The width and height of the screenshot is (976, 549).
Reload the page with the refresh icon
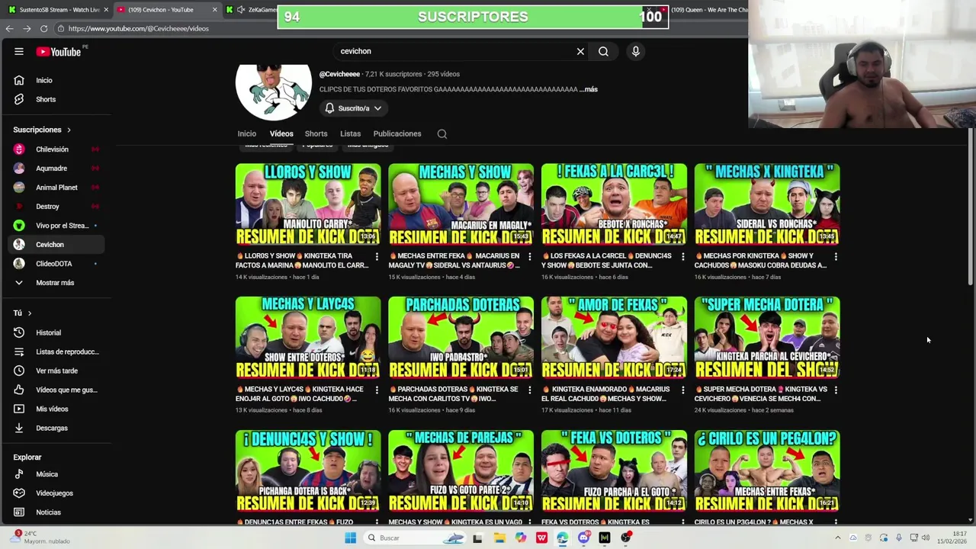tap(43, 28)
